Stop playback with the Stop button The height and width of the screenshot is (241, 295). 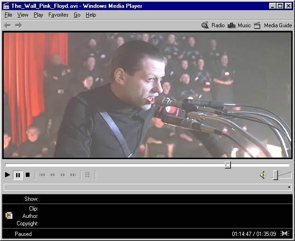(x=28, y=175)
